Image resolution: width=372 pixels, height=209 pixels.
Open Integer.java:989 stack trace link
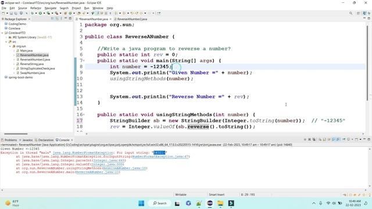click(x=108, y=164)
